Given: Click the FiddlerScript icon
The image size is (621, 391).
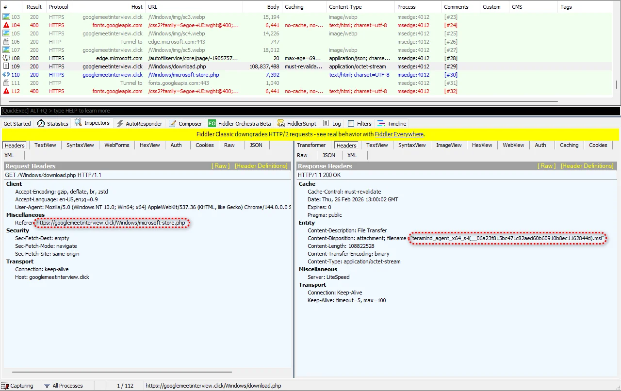Looking at the screenshot, I should 281,124.
